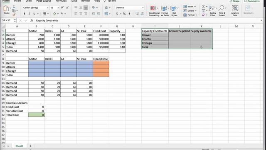Switch to the Review tab
Viewport: 266px width, 150px height.
(x=86, y=1)
